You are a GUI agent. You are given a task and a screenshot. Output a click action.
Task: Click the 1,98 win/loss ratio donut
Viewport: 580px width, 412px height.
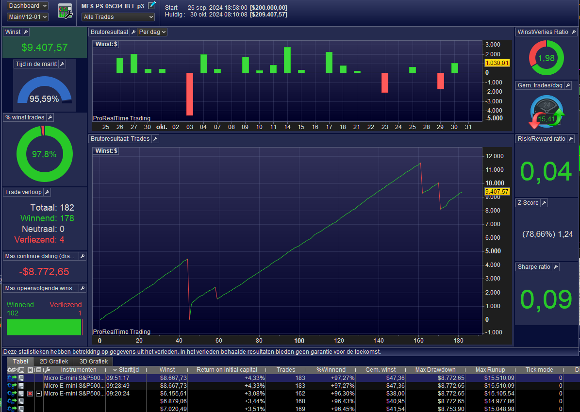[x=547, y=58]
